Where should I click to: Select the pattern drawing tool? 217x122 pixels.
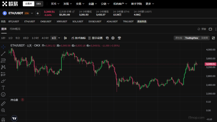(3, 67)
